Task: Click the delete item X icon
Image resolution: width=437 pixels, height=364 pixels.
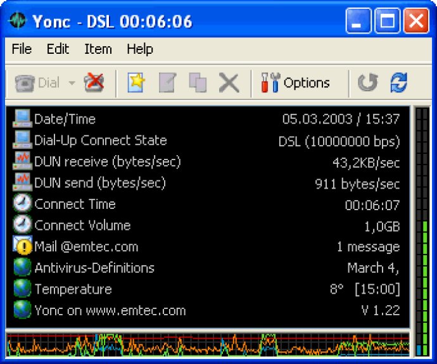Action: (229, 83)
